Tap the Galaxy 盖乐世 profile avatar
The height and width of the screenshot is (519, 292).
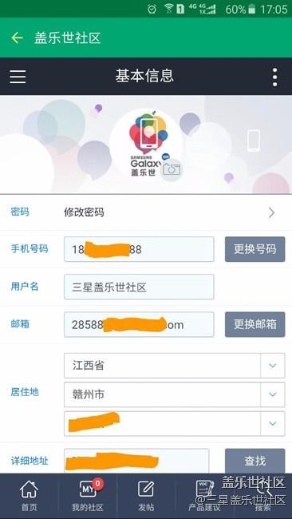tap(146, 145)
